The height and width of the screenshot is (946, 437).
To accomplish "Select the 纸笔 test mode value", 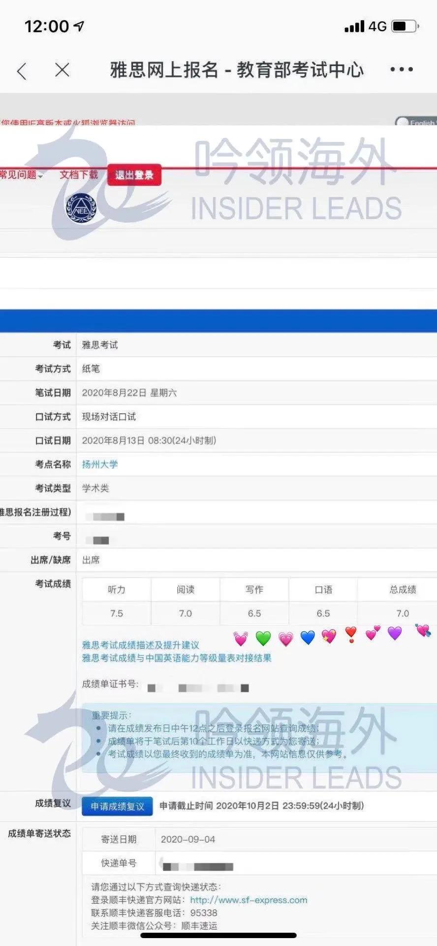I will pos(91,369).
